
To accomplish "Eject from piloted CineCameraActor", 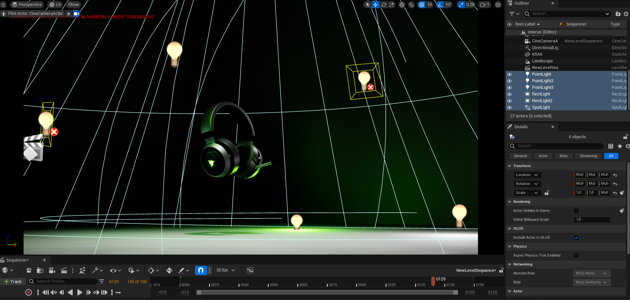I will click(x=69, y=14).
